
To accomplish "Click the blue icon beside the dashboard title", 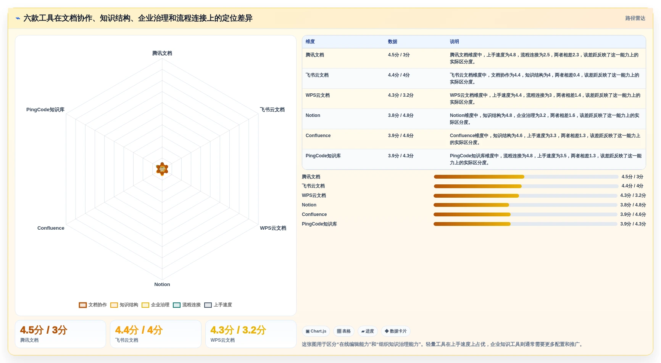I will tap(18, 18).
